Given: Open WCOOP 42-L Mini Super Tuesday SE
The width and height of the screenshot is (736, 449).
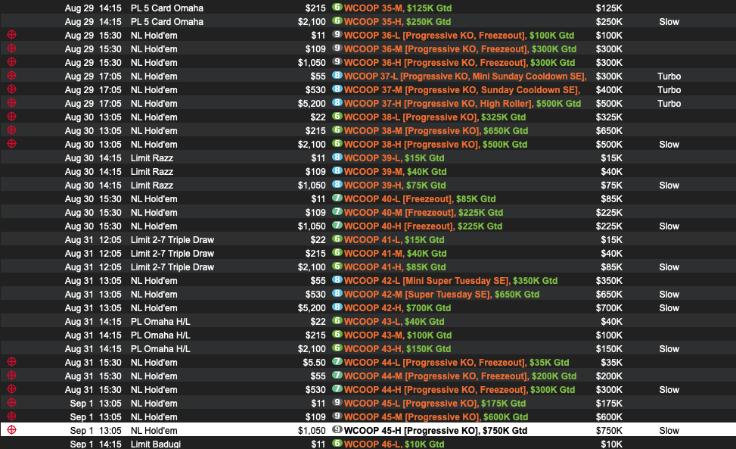Looking at the screenshot, I should [451, 280].
